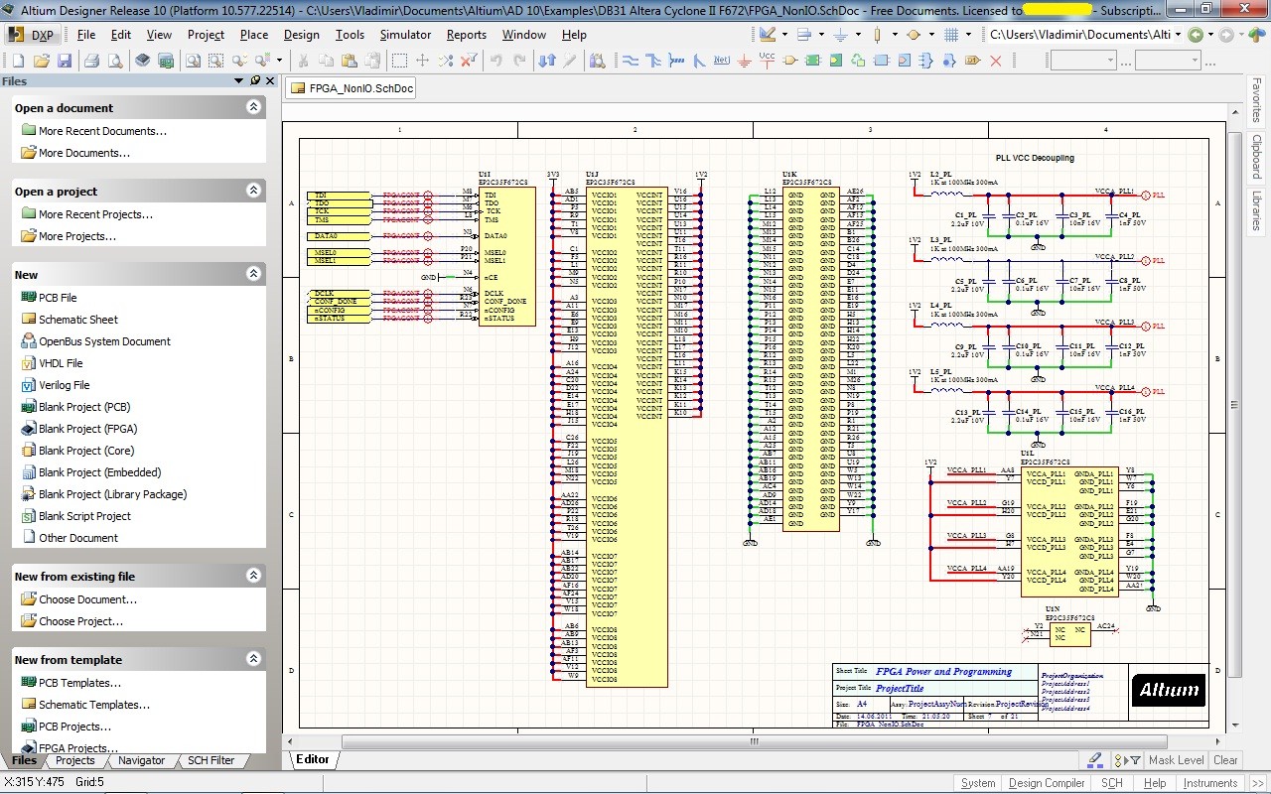Image resolution: width=1271 pixels, height=794 pixels.
Task: Click the Mask Level button
Action: (x=1176, y=760)
